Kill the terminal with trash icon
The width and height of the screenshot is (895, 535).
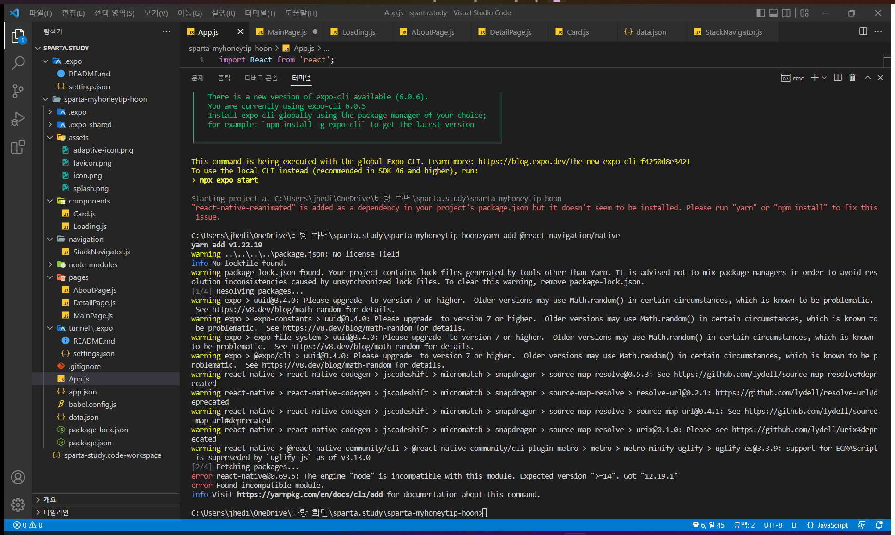pyautogui.click(x=852, y=78)
